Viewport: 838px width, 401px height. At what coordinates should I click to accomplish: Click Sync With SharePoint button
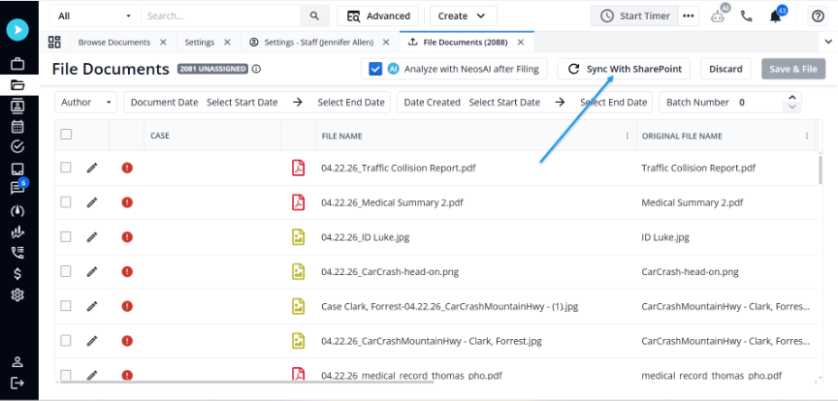[624, 69]
